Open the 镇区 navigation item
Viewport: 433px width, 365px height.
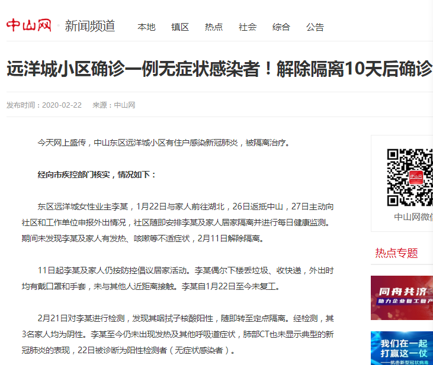coord(180,27)
